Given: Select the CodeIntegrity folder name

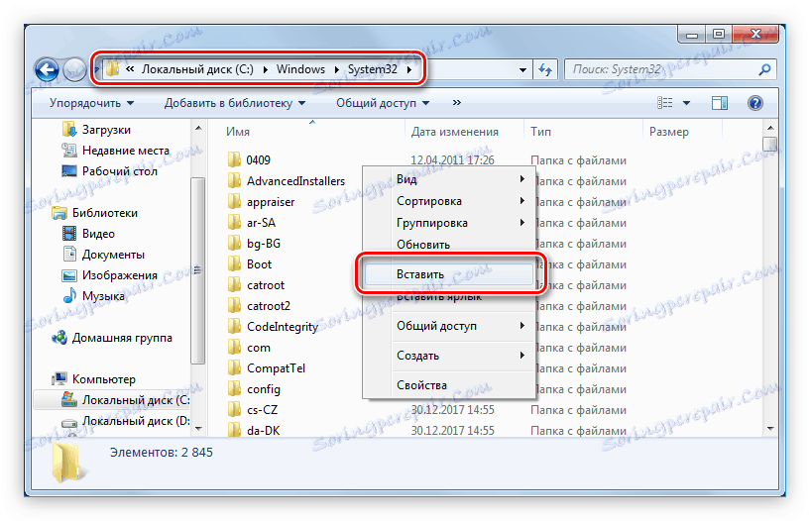Looking at the screenshot, I should [x=282, y=327].
